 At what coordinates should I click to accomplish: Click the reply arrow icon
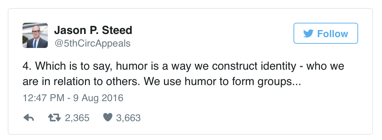28,118
